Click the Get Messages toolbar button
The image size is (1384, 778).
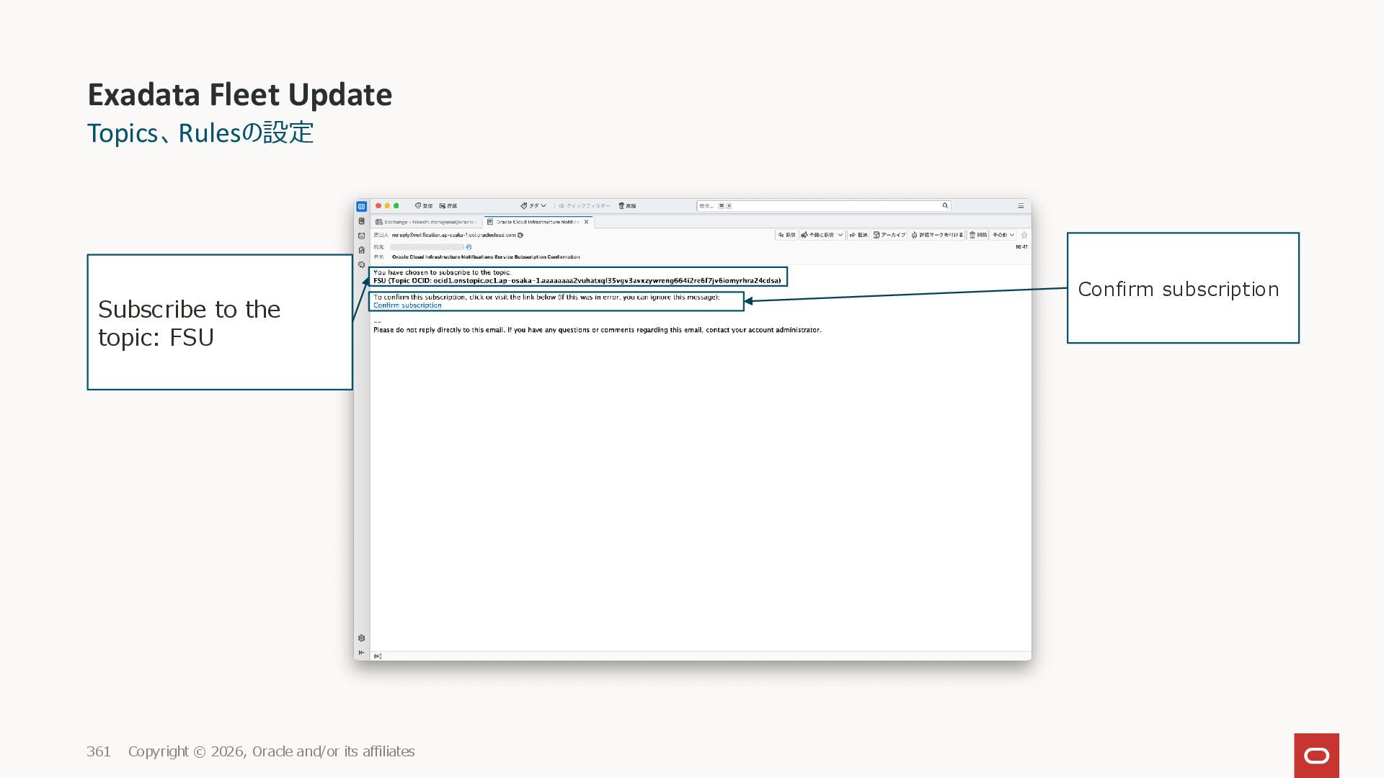click(x=424, y=206)
